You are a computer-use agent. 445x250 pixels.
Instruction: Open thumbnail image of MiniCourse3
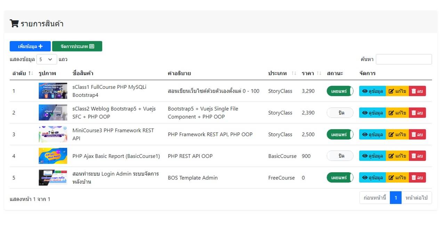click(53, 134)
